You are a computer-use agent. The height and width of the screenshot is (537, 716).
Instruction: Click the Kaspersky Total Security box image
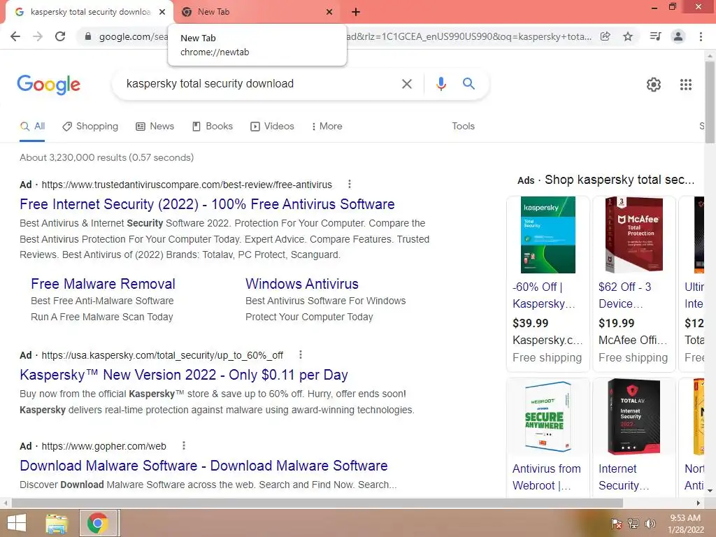[548, 235]
